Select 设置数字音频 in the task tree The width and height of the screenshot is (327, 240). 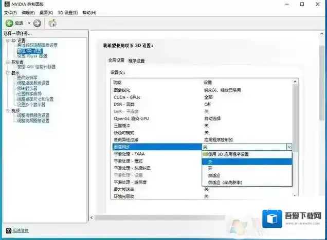[29, 94]
